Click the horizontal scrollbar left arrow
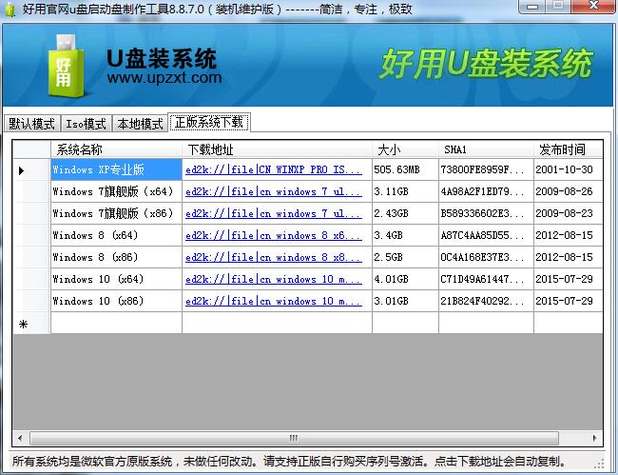The height and width of the screenshot is (475, 618). tap(21, 438)
